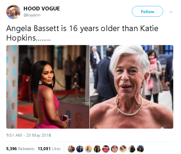Image resolution: width=181 pixels, height=154 pixels.
Task: Open the pink dress red carpet photo
Action: 48,87
